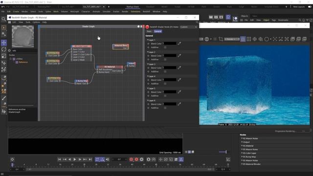Toggle Additive checkbox under Layer 3

165,71
